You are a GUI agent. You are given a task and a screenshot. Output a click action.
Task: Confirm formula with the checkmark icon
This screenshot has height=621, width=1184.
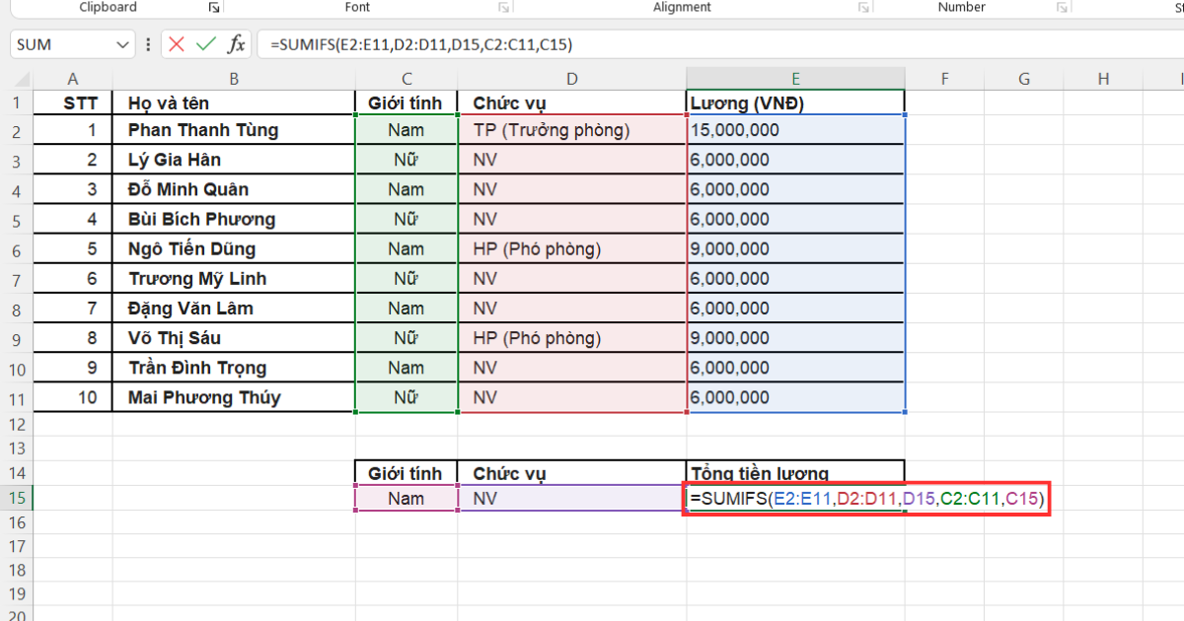coord(206,44)
